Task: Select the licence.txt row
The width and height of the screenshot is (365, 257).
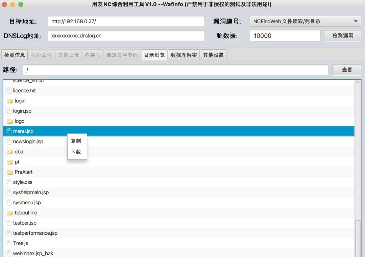Action: 179,91
